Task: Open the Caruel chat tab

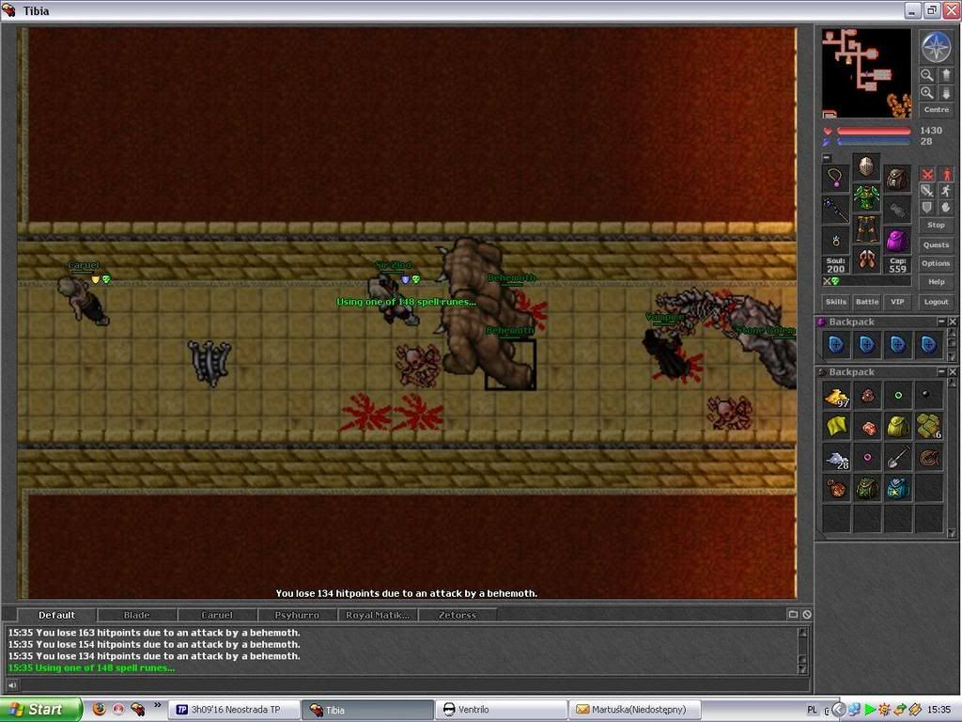Action: (x=217, y=615)
